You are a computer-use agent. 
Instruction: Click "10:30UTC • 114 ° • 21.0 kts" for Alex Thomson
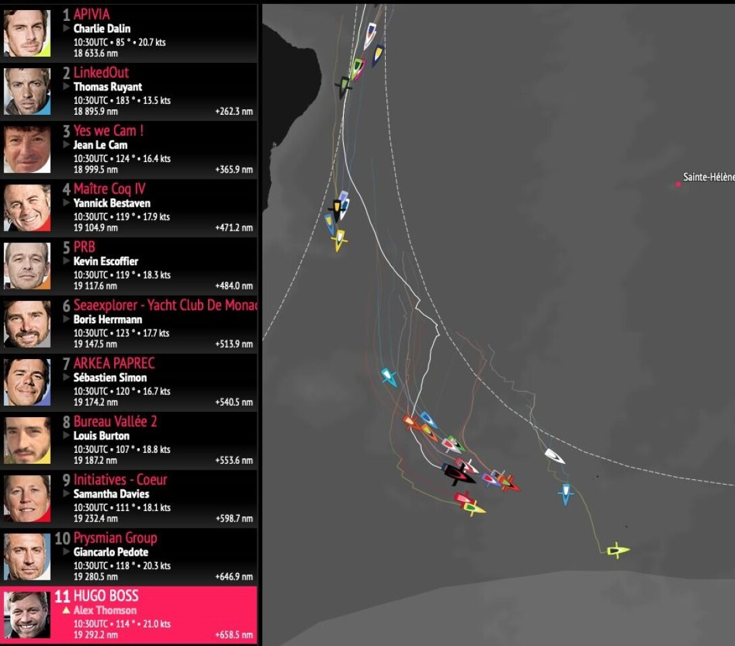coord(122,624)
